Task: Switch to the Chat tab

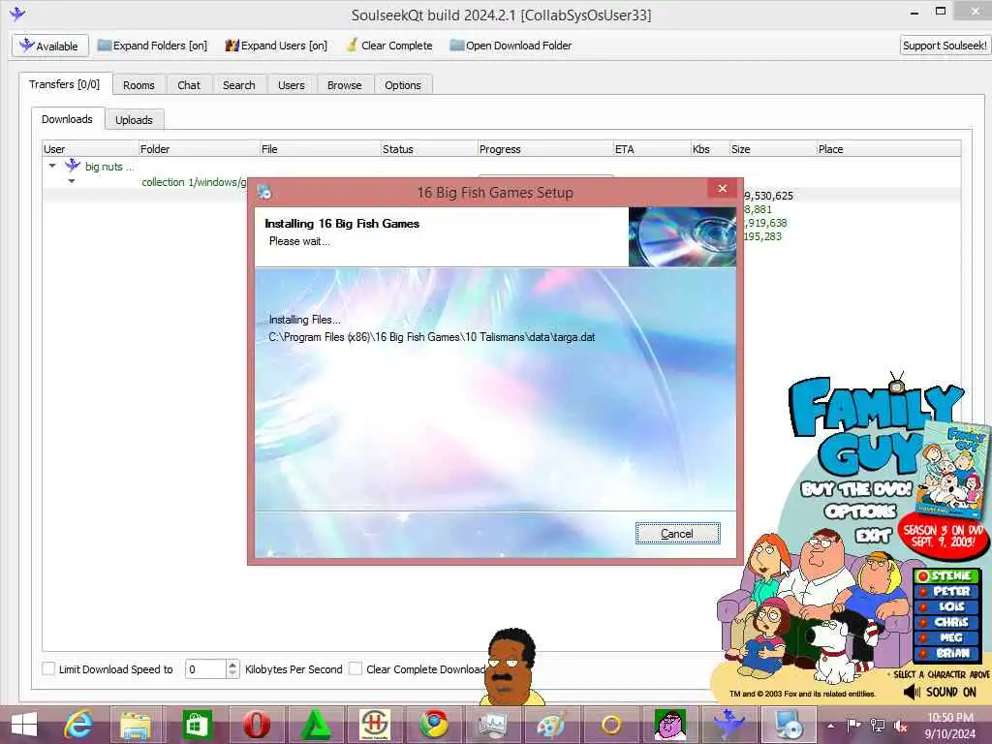Action: coord(189,85)
